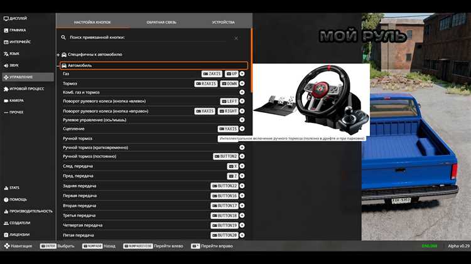Add a binding for Задняя передача

tap(242, 186)
